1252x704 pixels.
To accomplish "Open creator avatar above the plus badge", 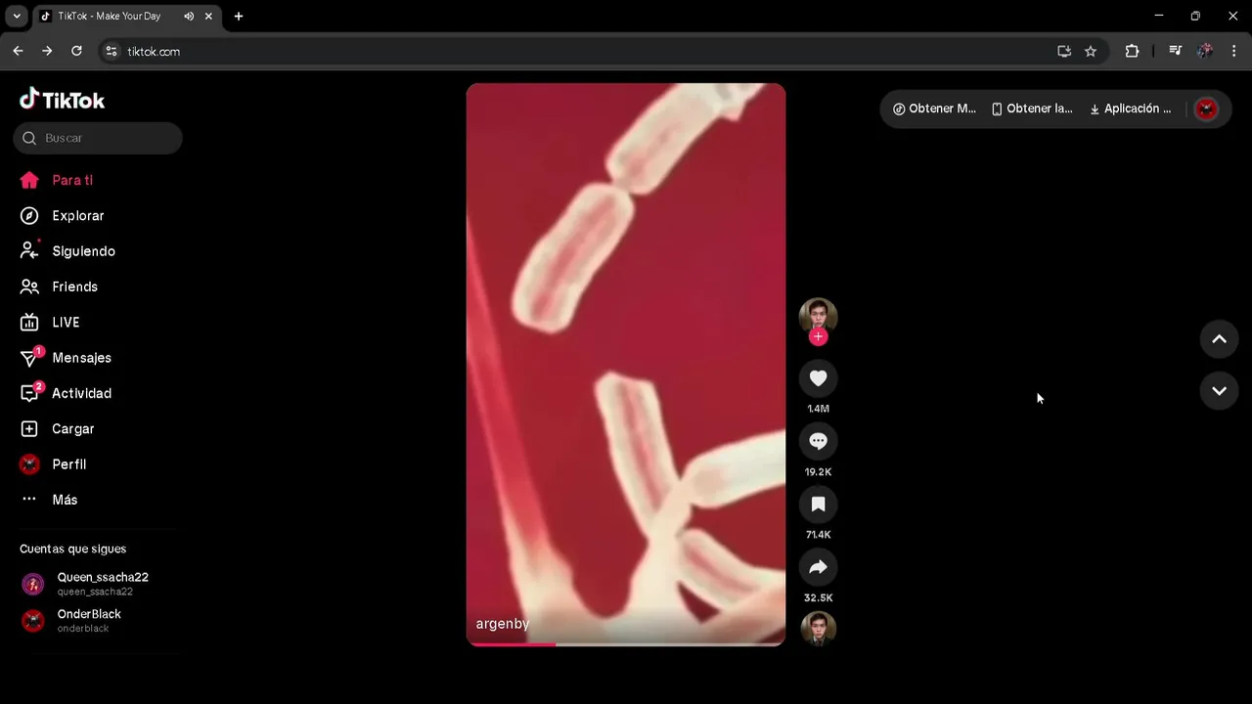I will tap(819, 316).
